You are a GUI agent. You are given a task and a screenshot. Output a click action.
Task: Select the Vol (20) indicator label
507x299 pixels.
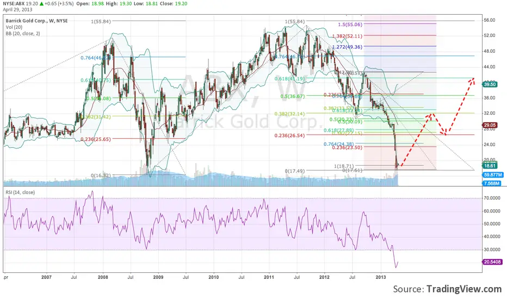point(14,27)
